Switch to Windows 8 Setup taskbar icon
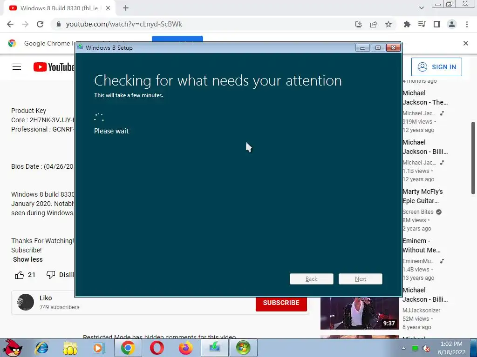This screenshot has width=477, height=357. (215, 348)
